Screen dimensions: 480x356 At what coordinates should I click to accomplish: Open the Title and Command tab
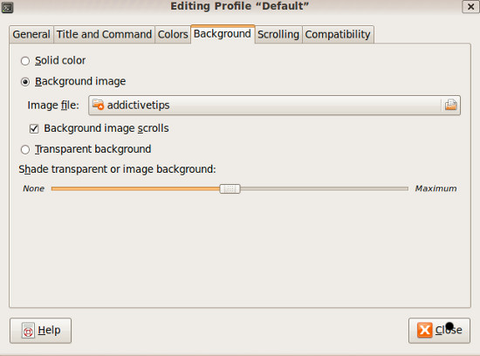click(104, 34)
